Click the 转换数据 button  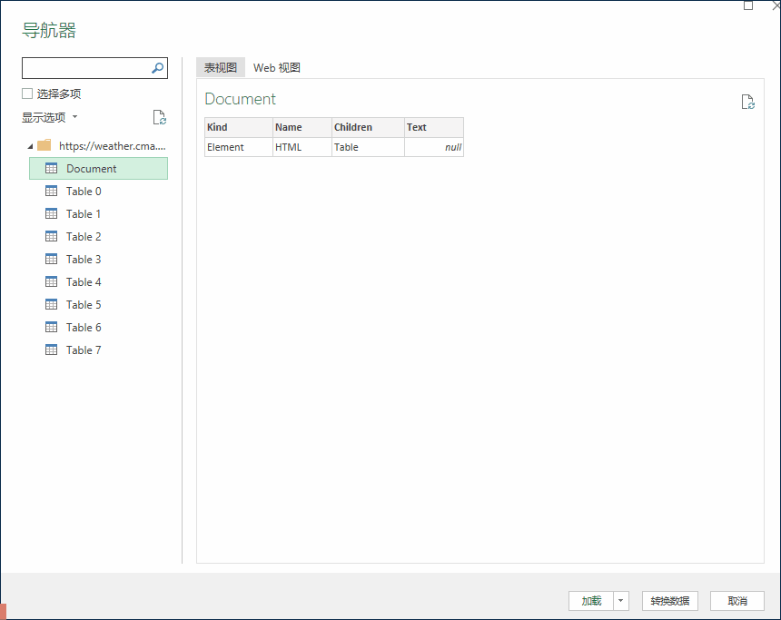[x=669, y=600]
